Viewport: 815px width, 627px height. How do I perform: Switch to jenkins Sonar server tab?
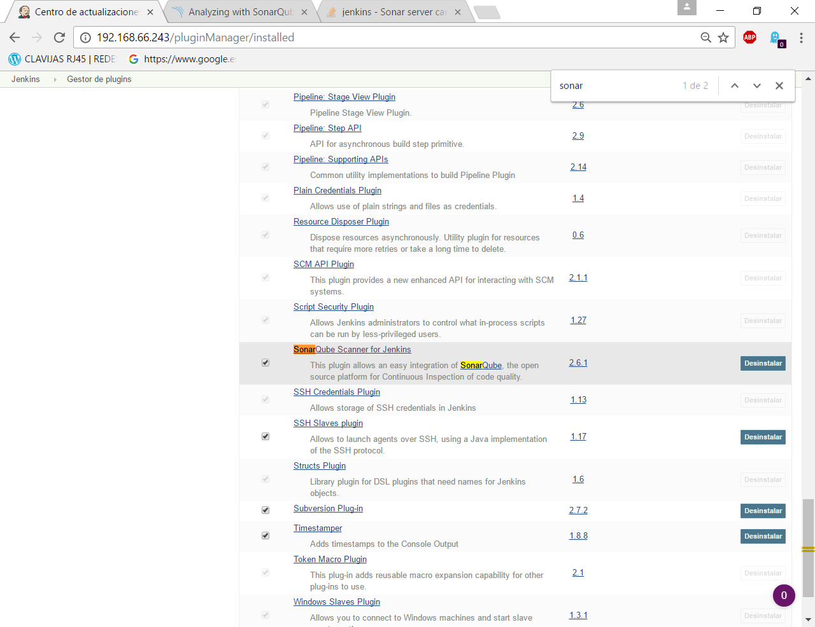[394, 12]
